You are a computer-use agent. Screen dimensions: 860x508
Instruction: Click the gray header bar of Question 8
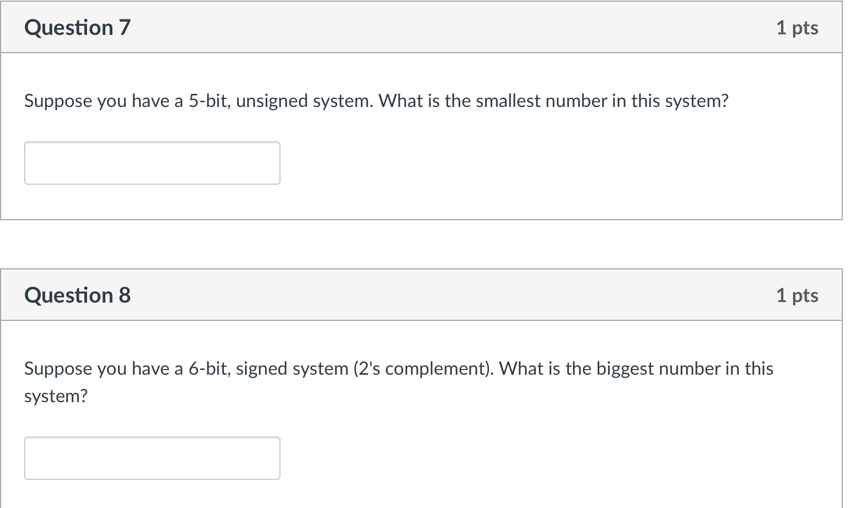coord(421,295)
